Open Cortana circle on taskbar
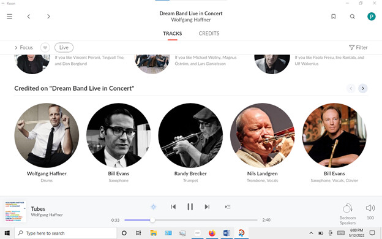 [x=124, y=233]
